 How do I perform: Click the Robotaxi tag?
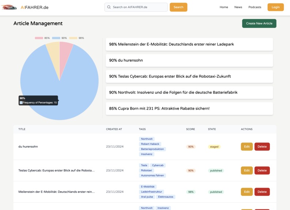(x=146, y=170)
